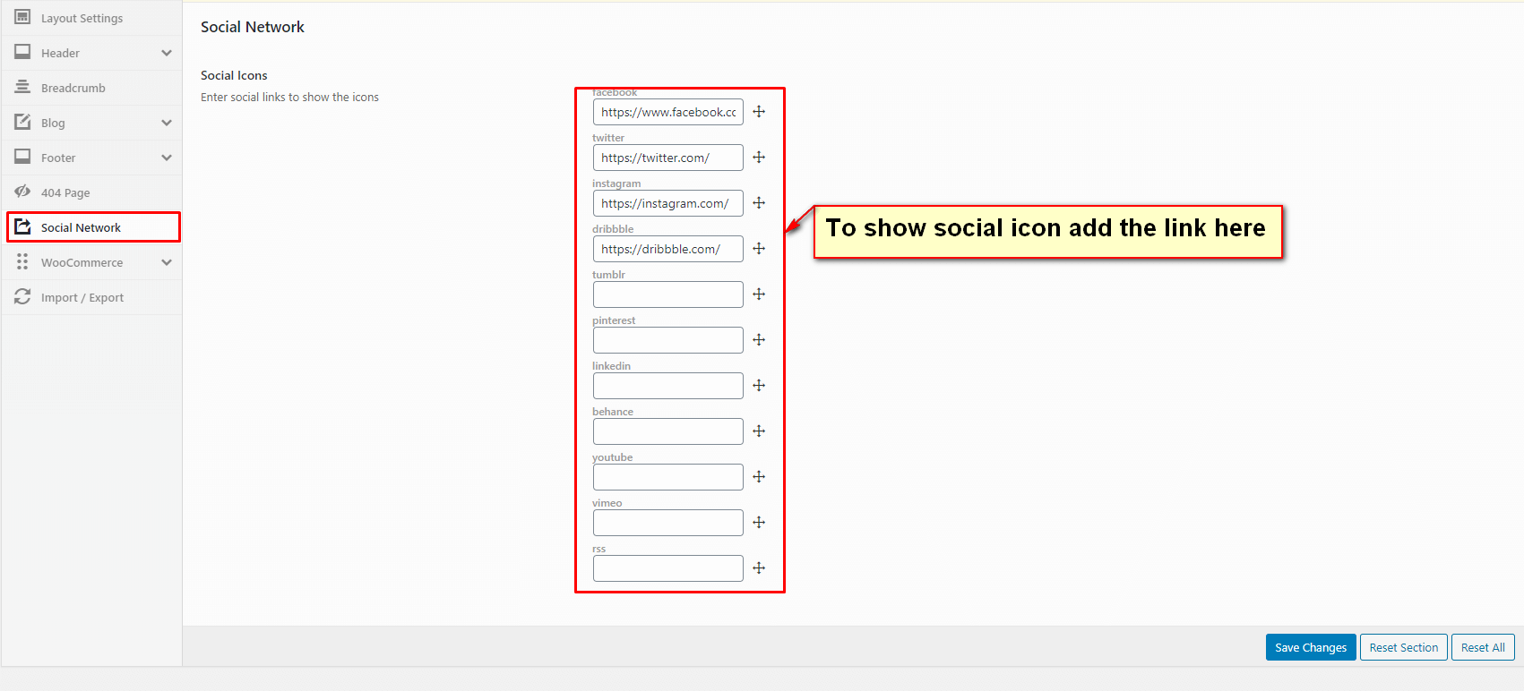Screen dimensions: 1524x691
Task: Open the Breadcrumb section
Action: 92,88
